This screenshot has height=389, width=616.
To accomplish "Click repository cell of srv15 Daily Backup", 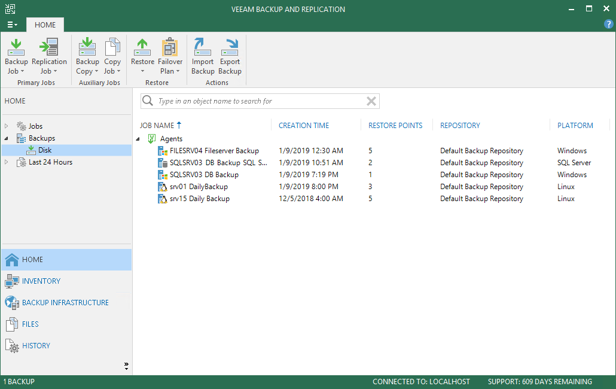I will (481, 199).
